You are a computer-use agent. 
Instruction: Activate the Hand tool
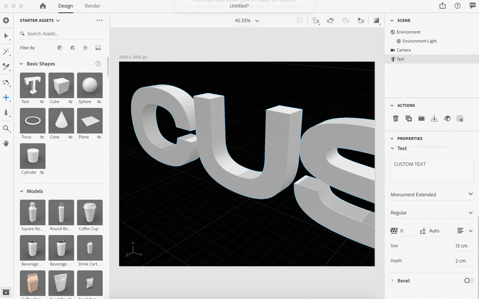(x=6, y=143)
